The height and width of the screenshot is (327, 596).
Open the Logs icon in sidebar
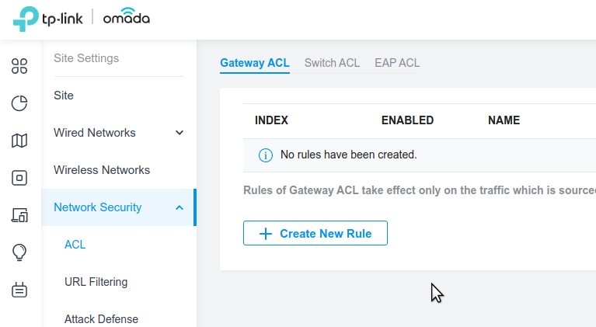[19, 290]
